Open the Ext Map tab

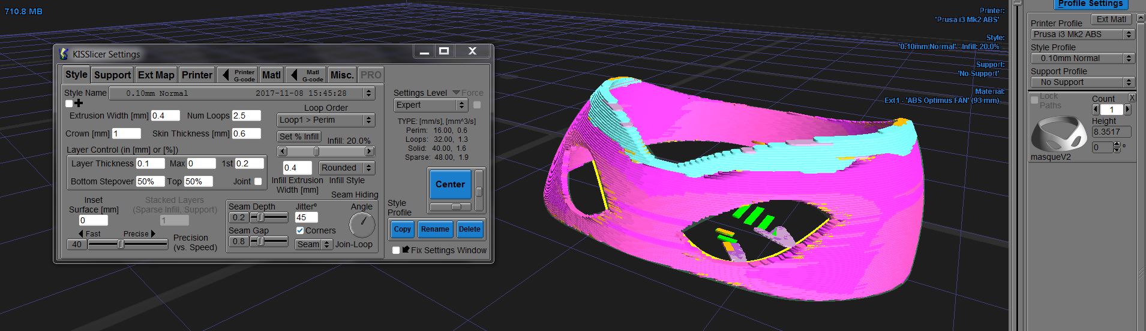click(x=156, y=75)
